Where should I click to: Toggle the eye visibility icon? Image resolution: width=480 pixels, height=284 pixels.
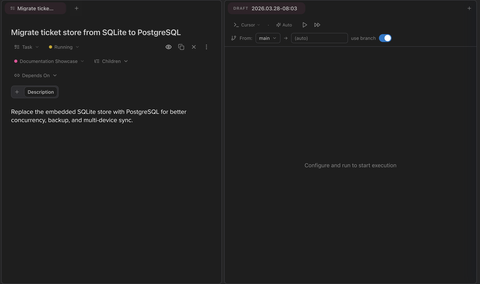[168, 47]
